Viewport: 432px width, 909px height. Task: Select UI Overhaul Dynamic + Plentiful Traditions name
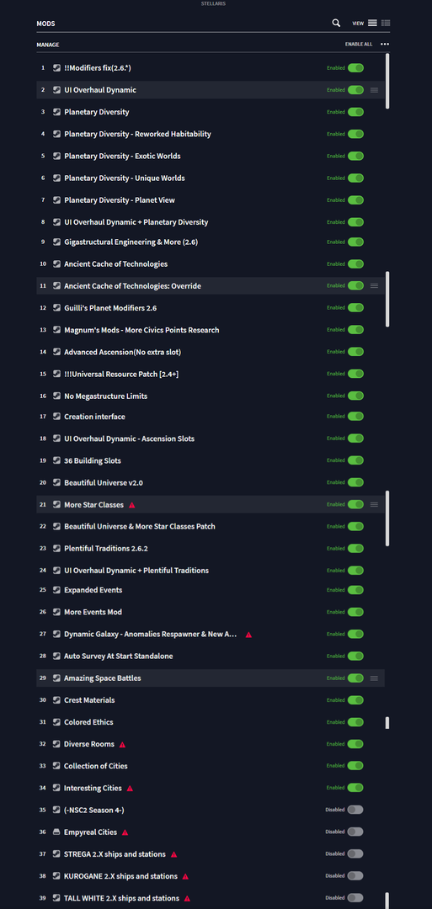point(136,571)
